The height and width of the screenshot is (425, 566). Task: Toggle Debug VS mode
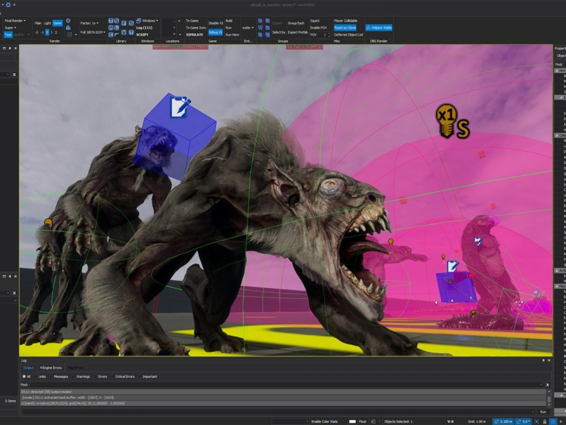[216, 32]
